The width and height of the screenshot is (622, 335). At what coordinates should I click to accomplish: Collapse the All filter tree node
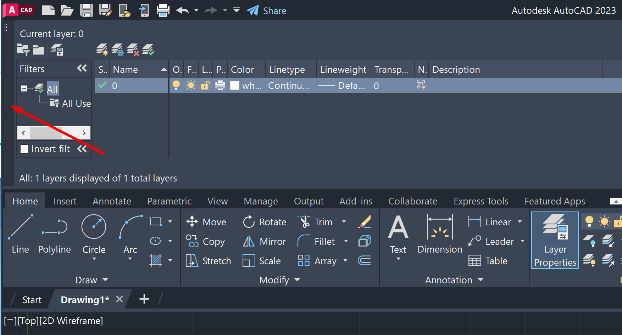pos(24,88)
